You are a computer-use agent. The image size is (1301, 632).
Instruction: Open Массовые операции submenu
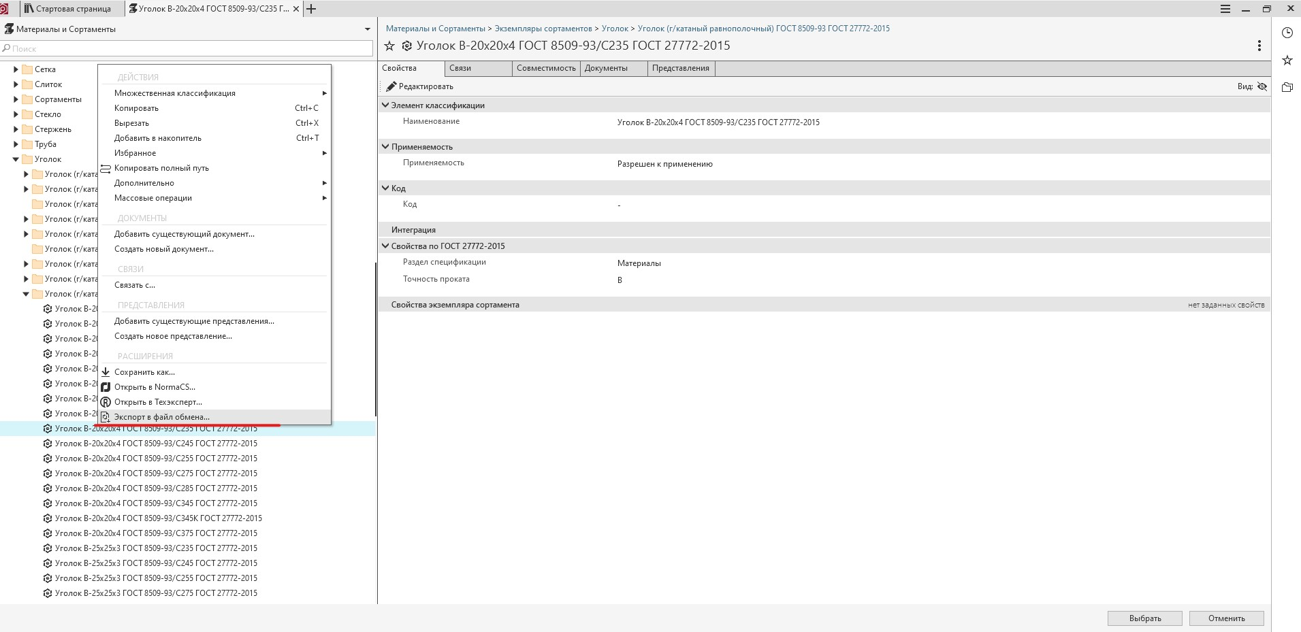click(214, 198)
